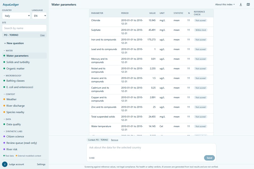The width and height of the screenshot is (254, 169).
Task: Expand the About this index menu
Action: (x=225, y=4)
